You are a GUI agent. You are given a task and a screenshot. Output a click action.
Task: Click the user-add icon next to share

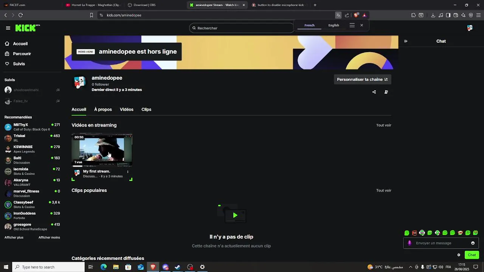386,92
